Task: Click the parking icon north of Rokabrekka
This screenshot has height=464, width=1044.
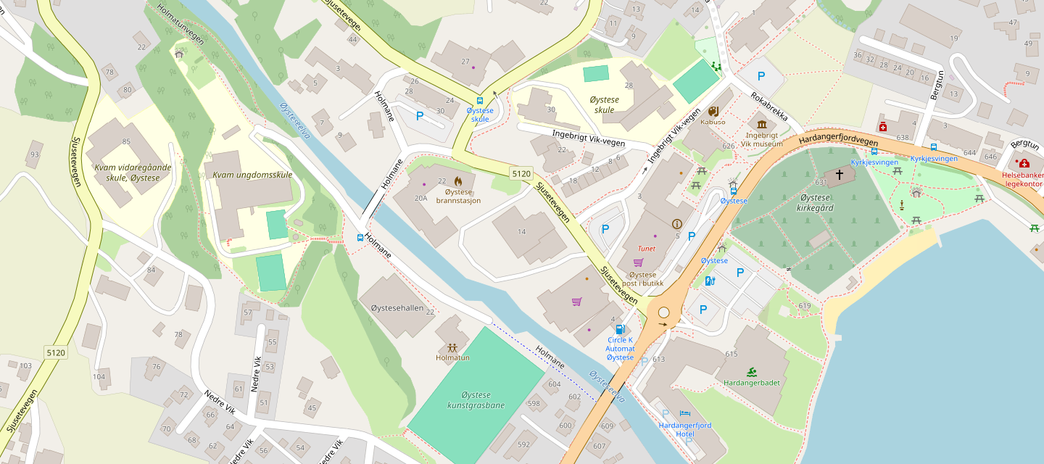Action: pos(761,75)
